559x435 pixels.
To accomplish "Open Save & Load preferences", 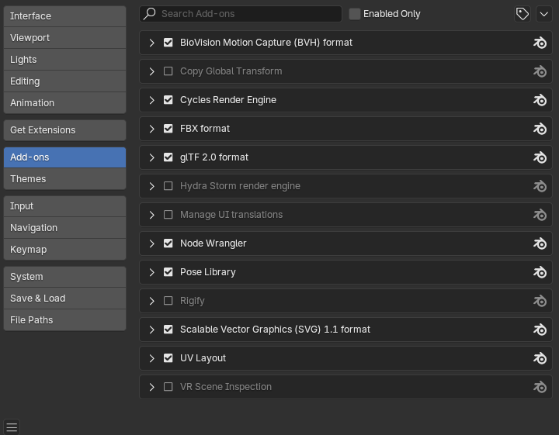I will (64, 299).
